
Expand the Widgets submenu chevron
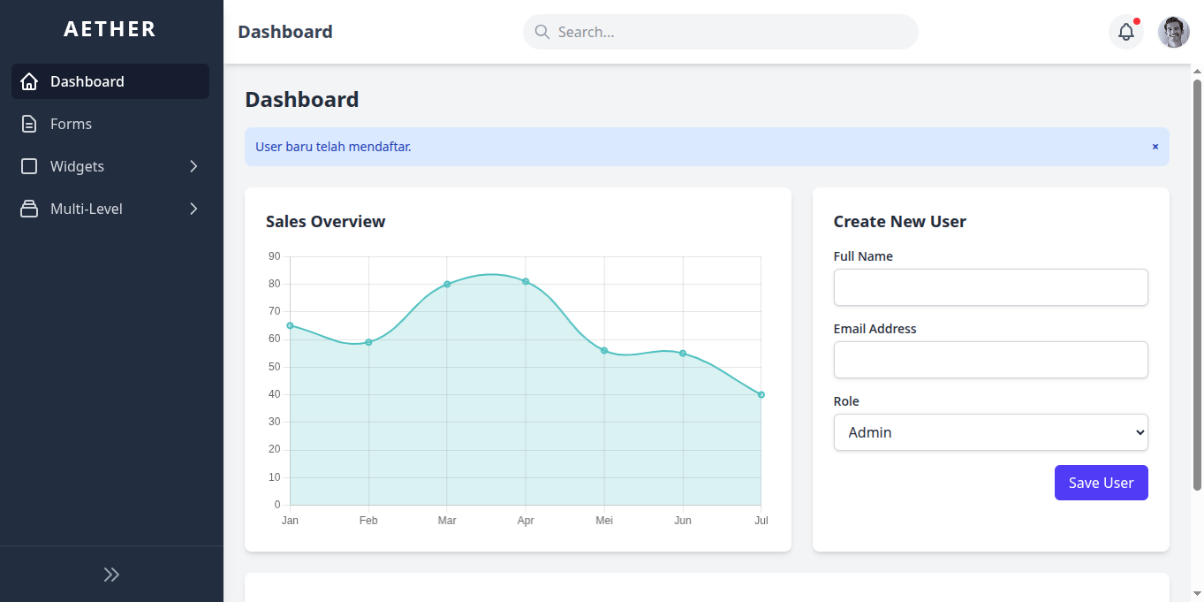(193, 166)
